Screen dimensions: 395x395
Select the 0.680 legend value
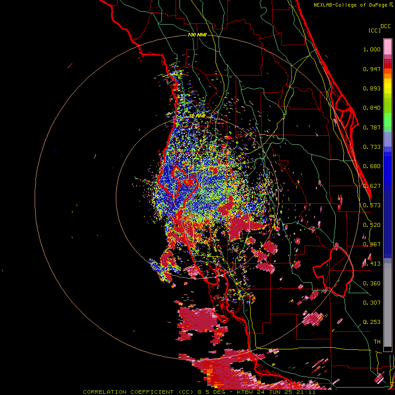[x=372, y=166]
